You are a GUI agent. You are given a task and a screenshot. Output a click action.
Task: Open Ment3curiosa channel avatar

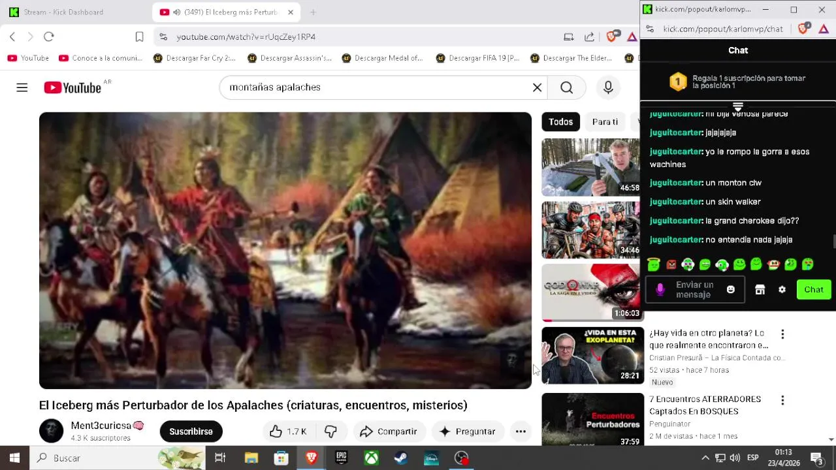click(51, 431)
